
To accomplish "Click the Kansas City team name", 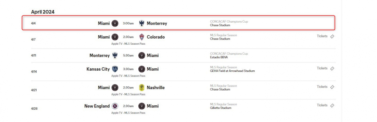I will coord(98,69).
